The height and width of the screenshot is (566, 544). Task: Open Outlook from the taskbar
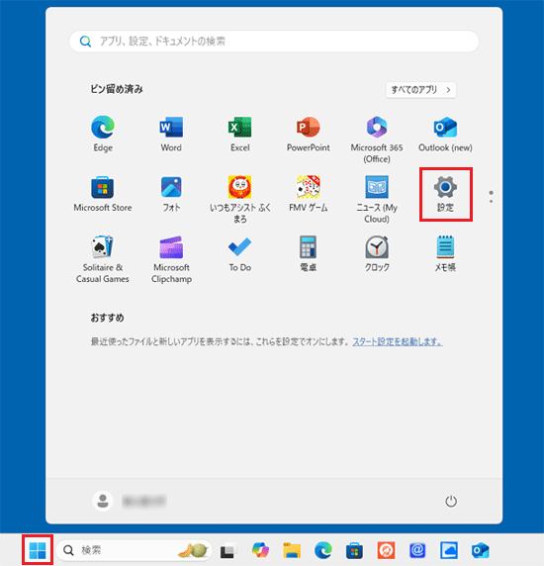pos(480,550)
